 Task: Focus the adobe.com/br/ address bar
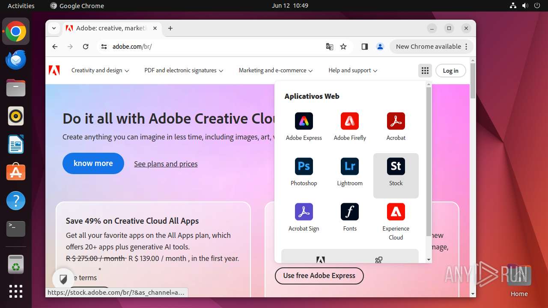pos(214,47)
